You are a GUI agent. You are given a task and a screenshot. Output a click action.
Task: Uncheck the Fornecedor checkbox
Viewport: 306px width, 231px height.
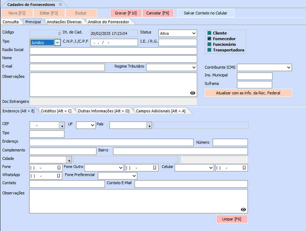point(210,39)
